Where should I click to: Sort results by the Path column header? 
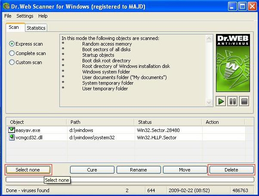pyautogui.click(x=100, y=122)
